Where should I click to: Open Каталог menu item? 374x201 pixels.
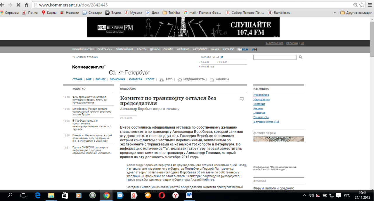pos(228,49)
